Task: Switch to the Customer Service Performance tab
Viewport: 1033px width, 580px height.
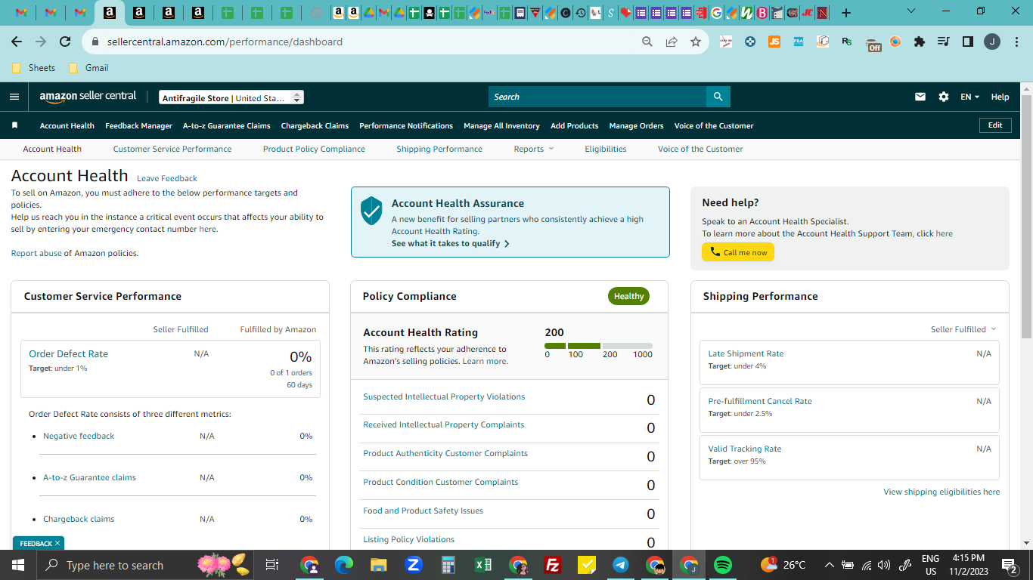Action: [x=172, y=149]
